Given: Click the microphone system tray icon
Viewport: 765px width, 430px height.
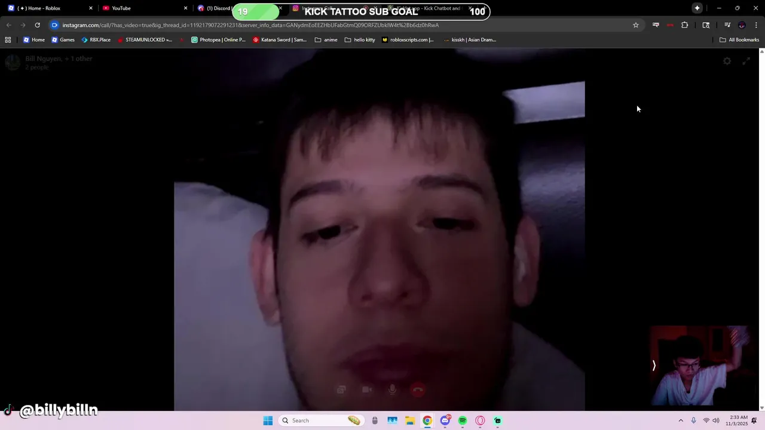Looking at the screenshot, I should 693,420.
